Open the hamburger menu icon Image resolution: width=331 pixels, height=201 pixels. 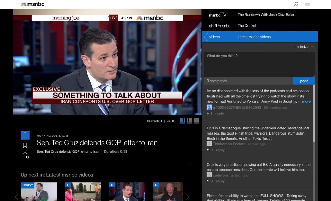307,4
